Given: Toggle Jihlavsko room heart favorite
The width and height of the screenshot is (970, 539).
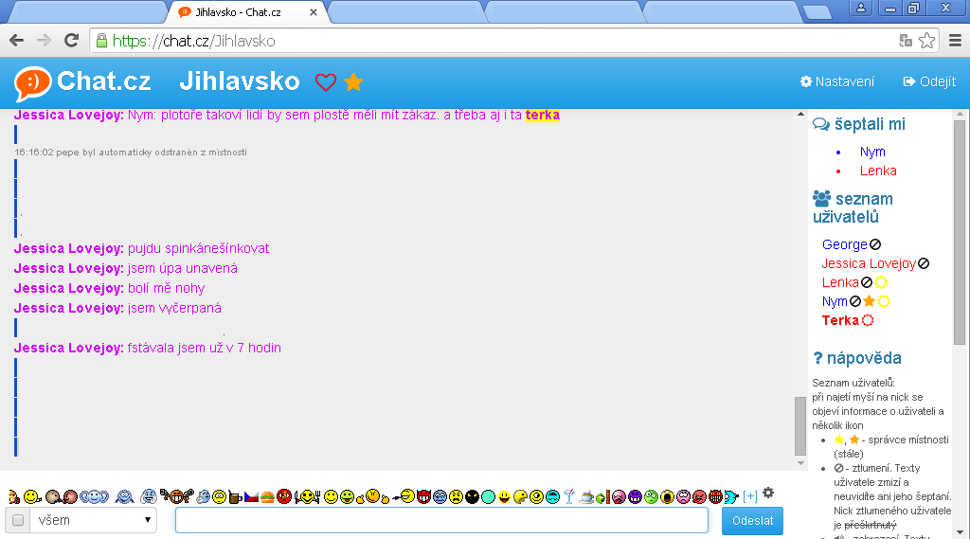Looking at the screenshot, I should [326, 81].
